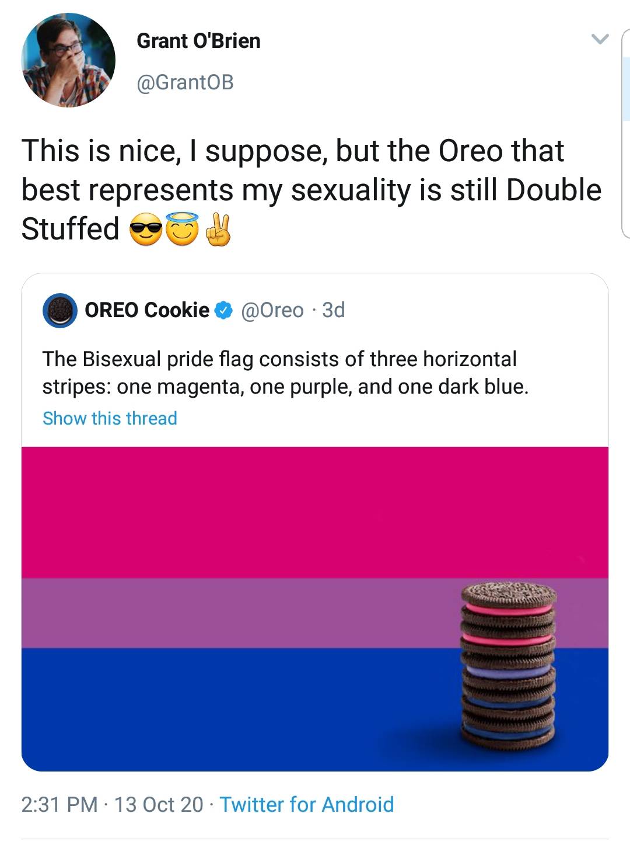The width and height of the screenshot is (630, 841).
Task: Tap the peace sign emoji in the tweet
Action: click(219, 228)
